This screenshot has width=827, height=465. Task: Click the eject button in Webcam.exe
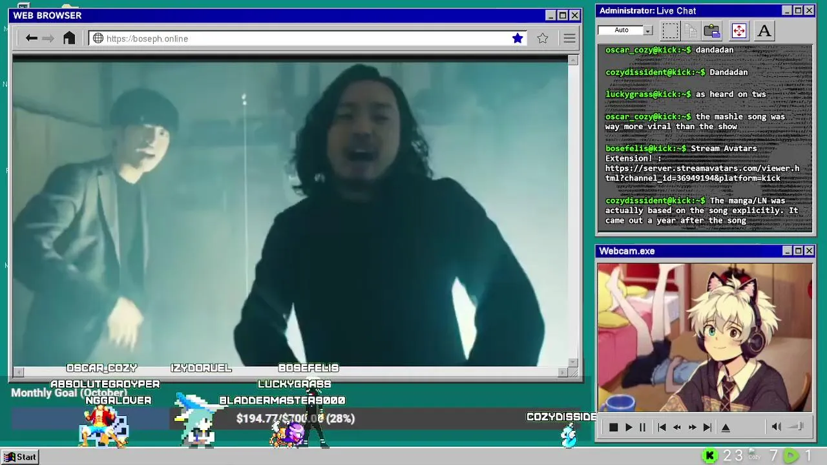726,428
